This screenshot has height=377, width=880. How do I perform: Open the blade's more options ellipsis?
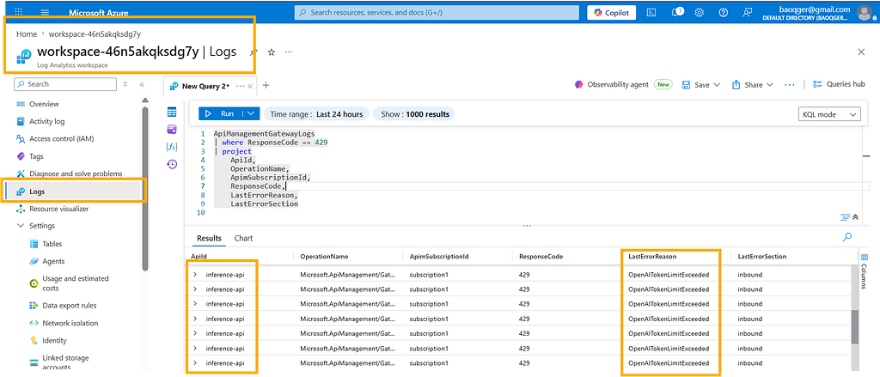[289, 52]
